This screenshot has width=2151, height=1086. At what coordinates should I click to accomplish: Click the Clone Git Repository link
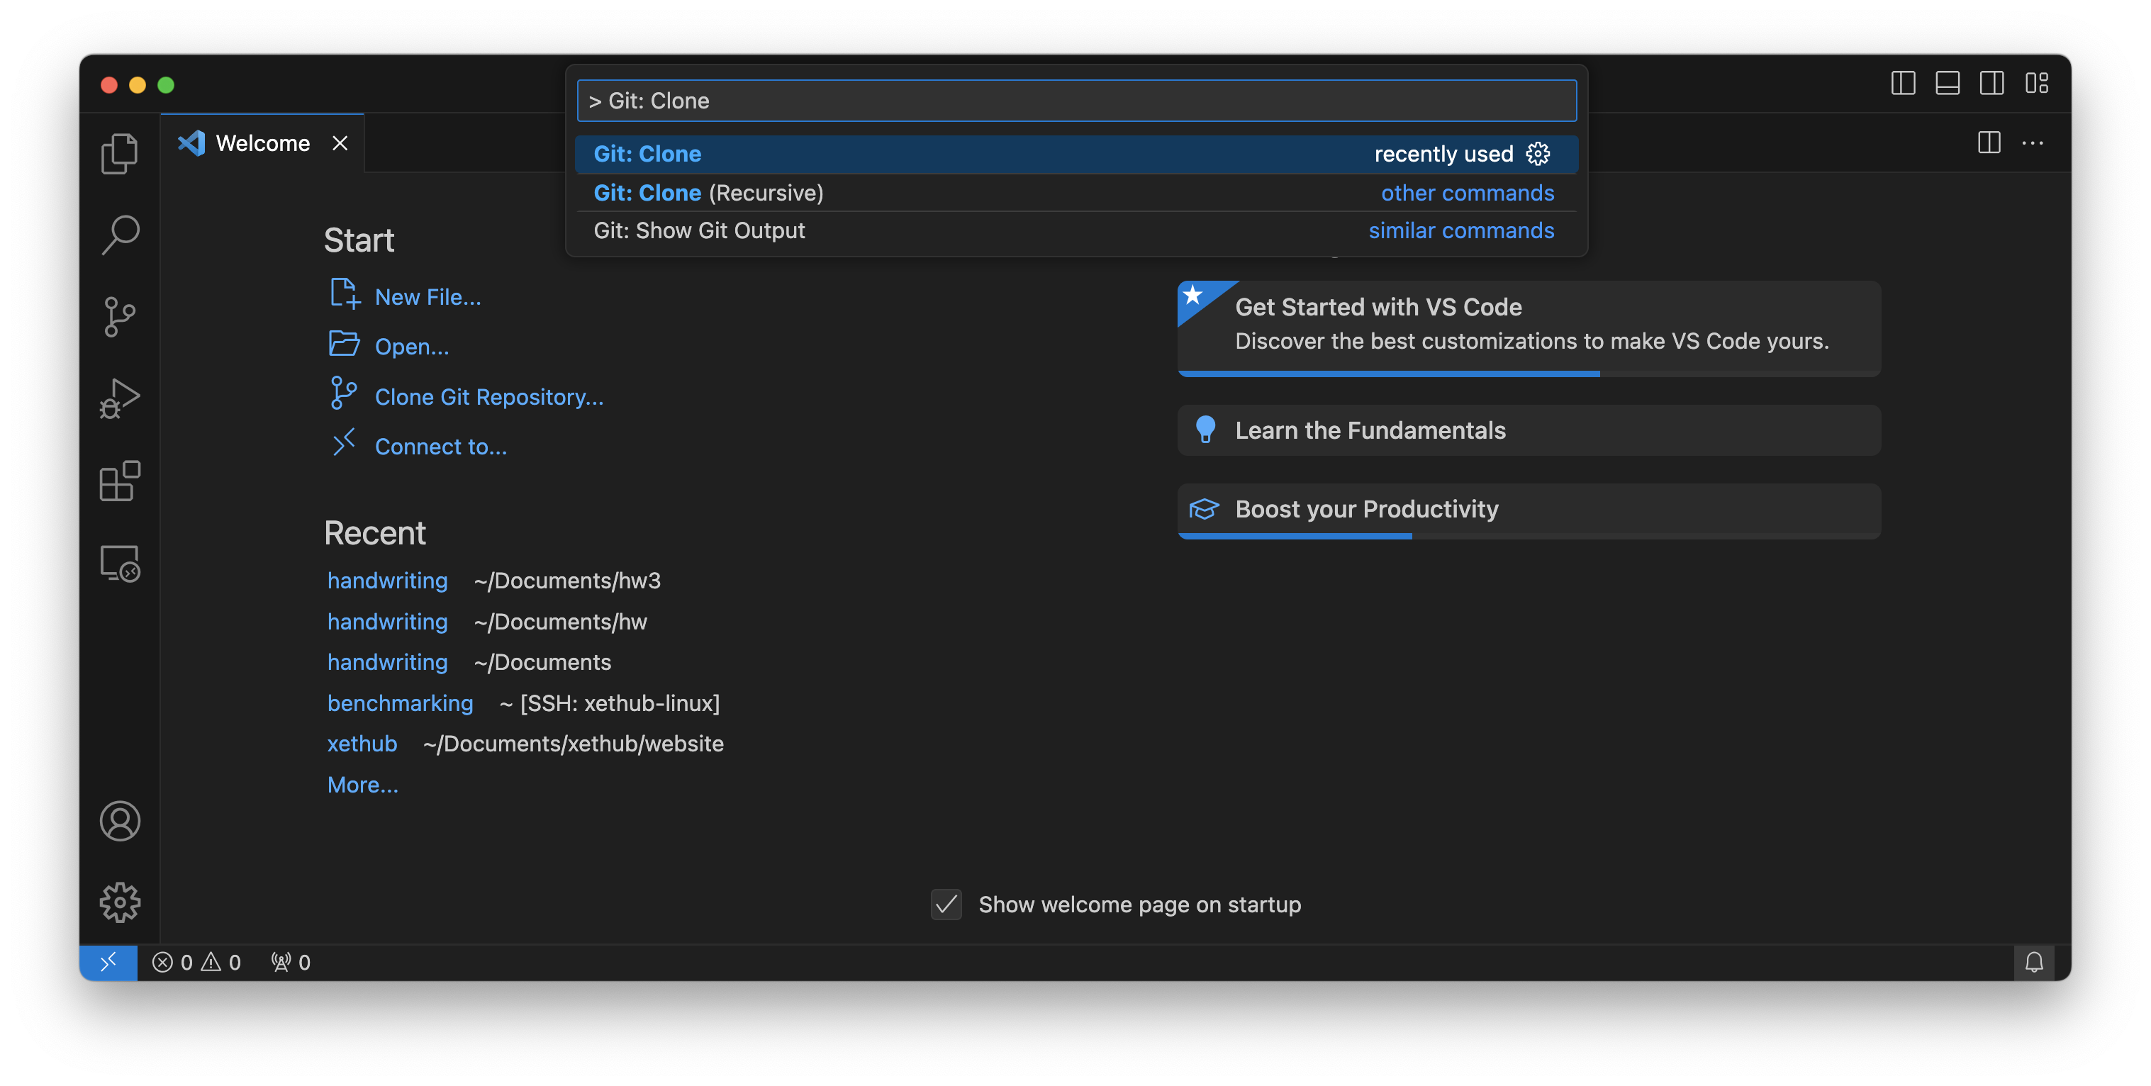pyautogui.click(x=488, y=398)
